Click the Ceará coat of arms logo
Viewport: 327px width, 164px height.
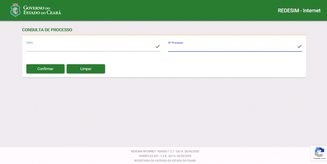point(15,10)
